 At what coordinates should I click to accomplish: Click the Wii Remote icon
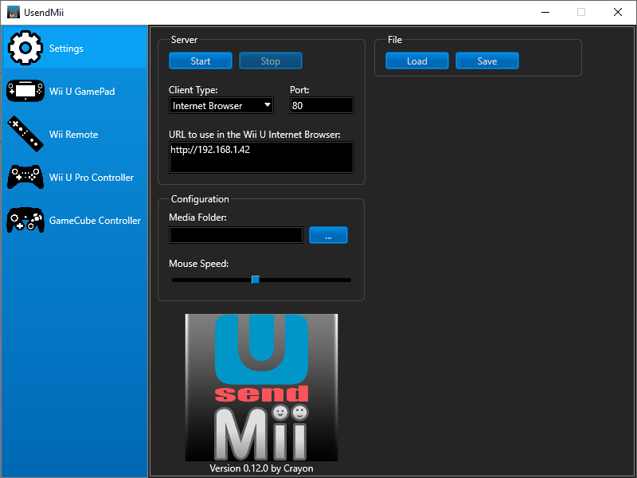pyautogui.click(x=25, y=135)
